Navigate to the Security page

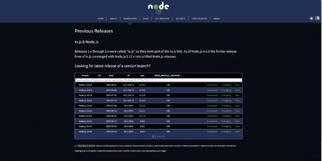coord(180,18)
